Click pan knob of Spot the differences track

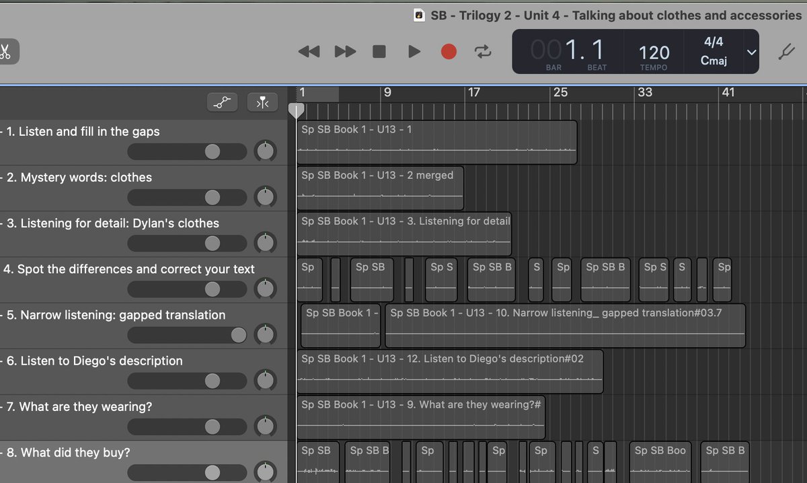coord(266,289)
